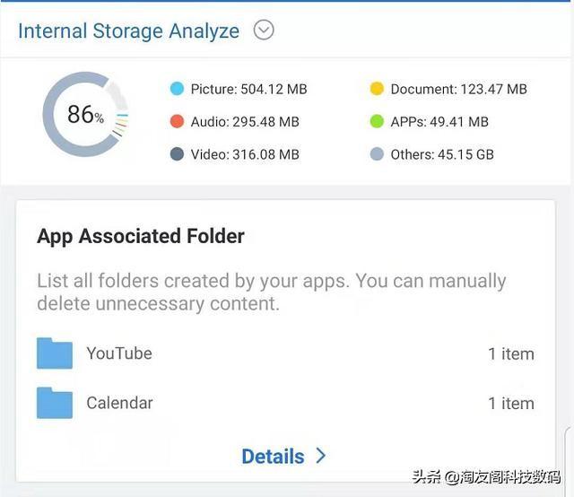Image resolution: width=574 pixels, height=497 pixels.
Task: Select the dark Video category dot
Action: coord(177,154)
